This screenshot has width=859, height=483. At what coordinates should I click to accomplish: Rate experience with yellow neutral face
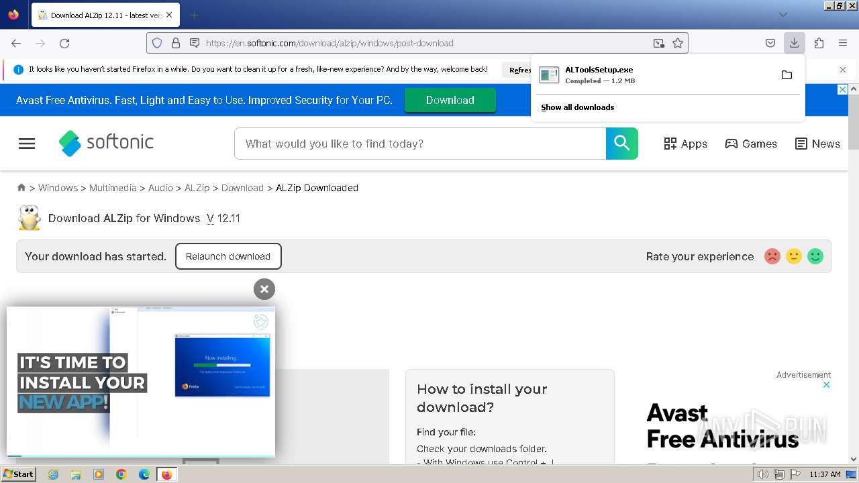pos(794,256)
